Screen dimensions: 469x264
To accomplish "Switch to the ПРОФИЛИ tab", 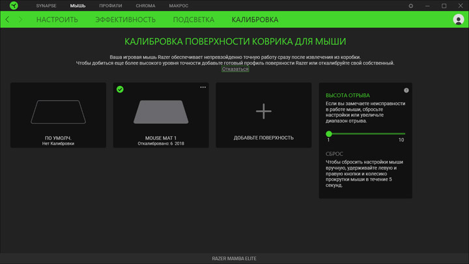I will 110,6.
